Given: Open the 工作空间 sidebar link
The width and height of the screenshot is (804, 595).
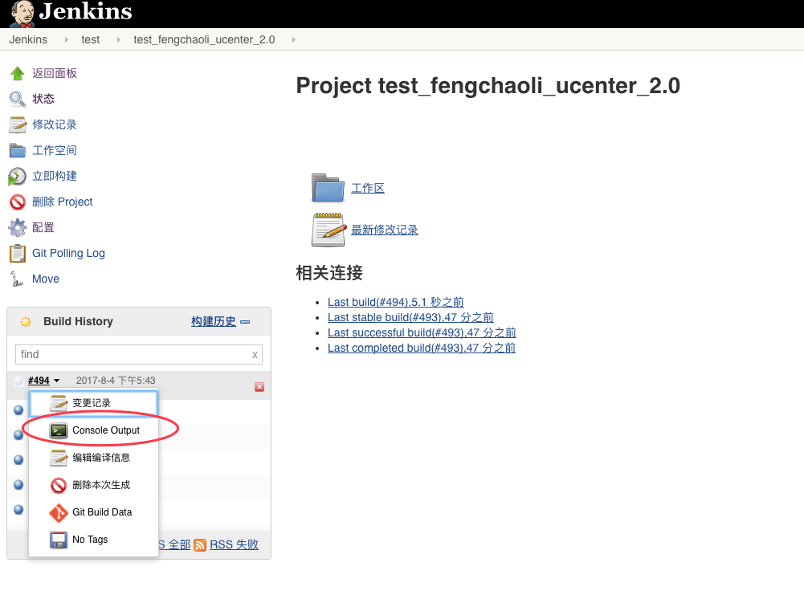Looking at the screenshot, I should 55,150.
